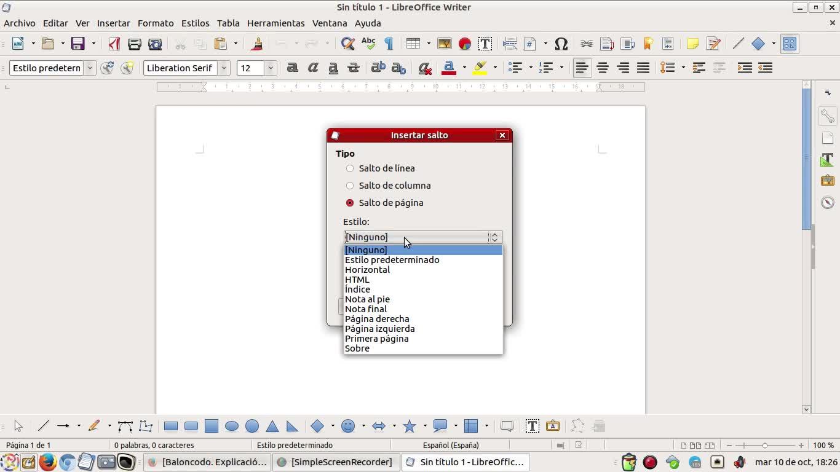
Task: Toggle formatting marks pilcrow icon
Action: pyautogui.click(x=389, y=44)
